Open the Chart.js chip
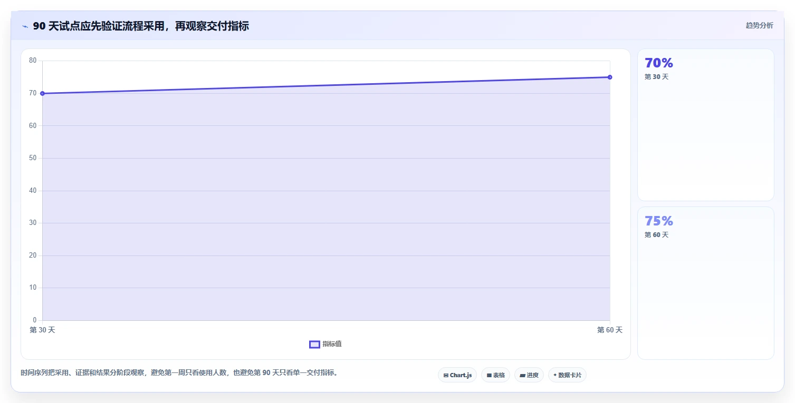Screen dimensions: 795x403 457,375
